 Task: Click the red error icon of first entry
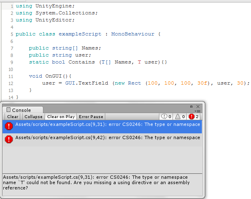[9, 126]
